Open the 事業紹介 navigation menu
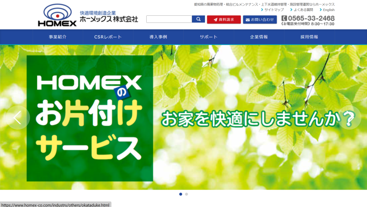The width and height of the screenshot is (367, 207). pos(58,37)
